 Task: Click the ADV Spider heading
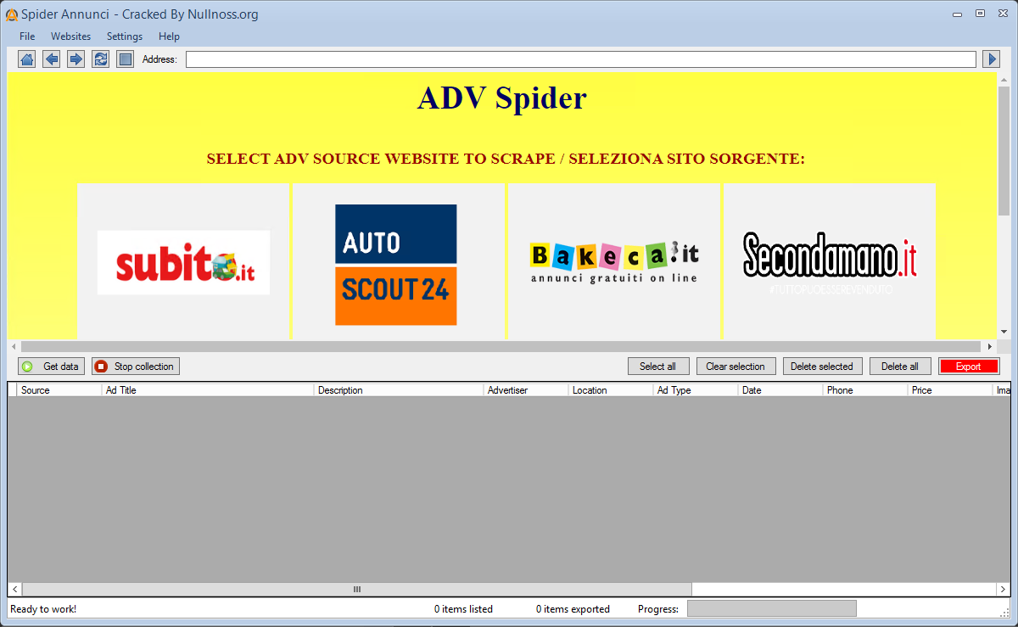click(x=502, y=98)
